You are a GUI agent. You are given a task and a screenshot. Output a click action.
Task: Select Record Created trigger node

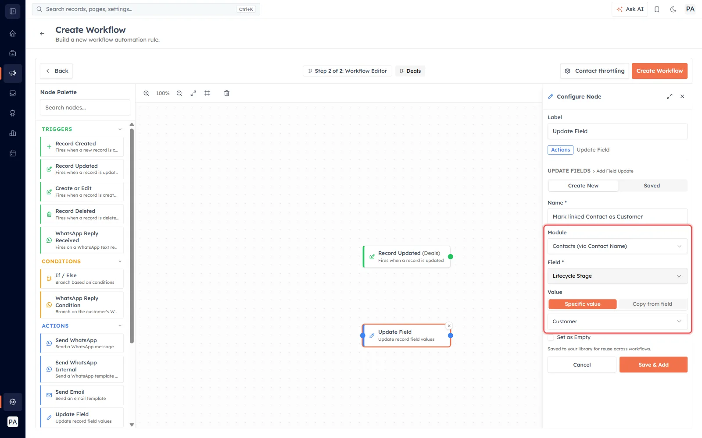82,147
